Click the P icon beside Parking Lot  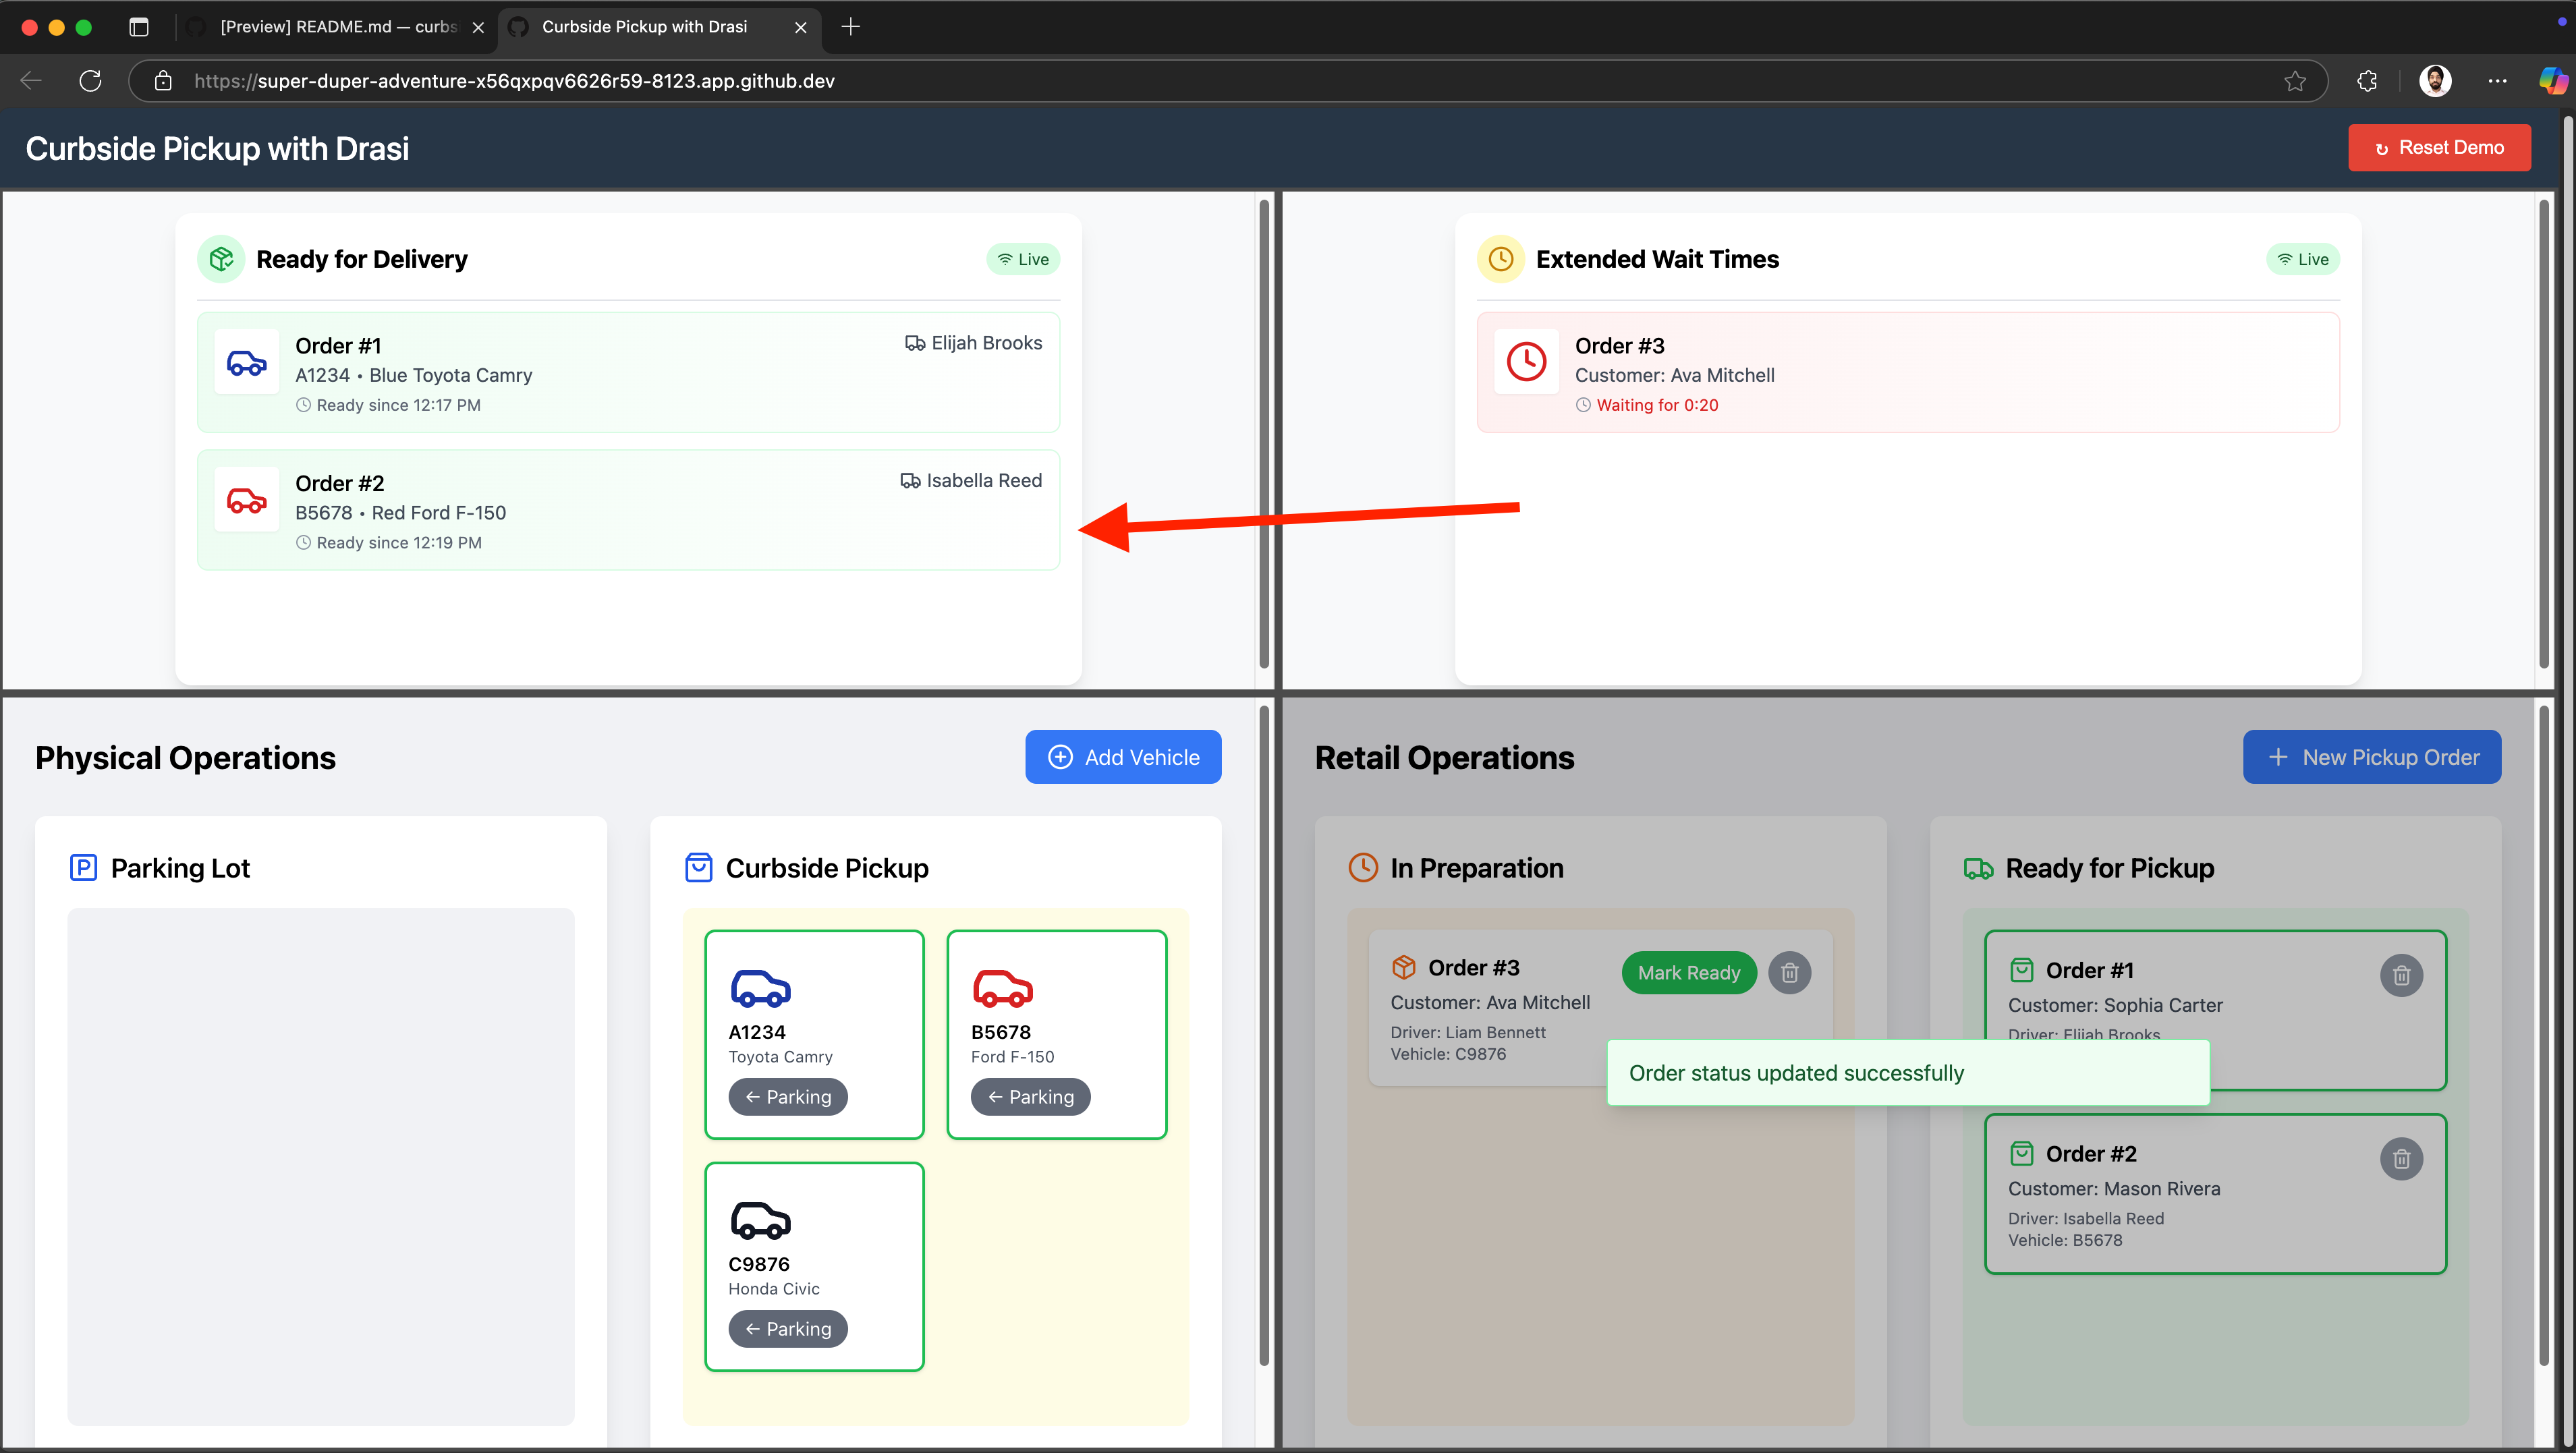(x=84, y=868)
